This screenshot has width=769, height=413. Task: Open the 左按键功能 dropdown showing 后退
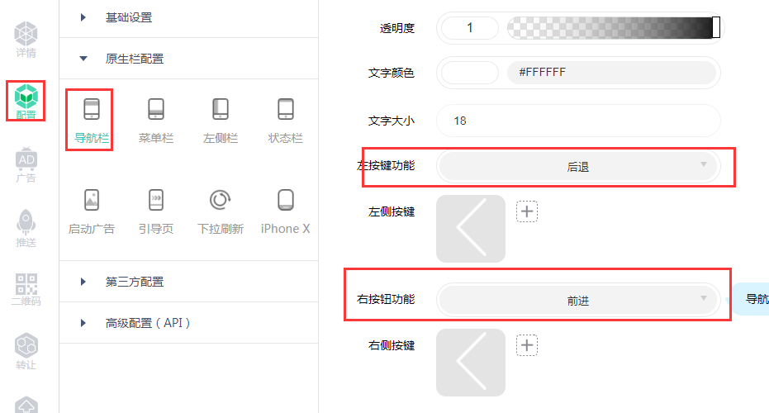[579, 167]
